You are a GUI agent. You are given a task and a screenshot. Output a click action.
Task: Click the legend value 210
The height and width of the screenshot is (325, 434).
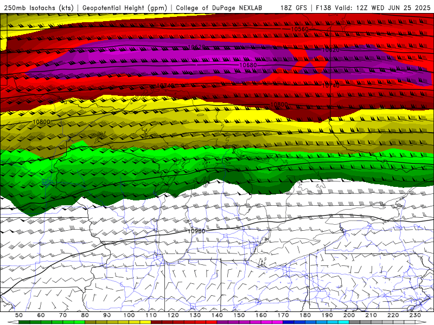(371, 315)
